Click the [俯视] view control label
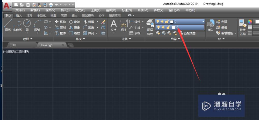This screenshot has height=120, width=259. [x=11, y=52]
